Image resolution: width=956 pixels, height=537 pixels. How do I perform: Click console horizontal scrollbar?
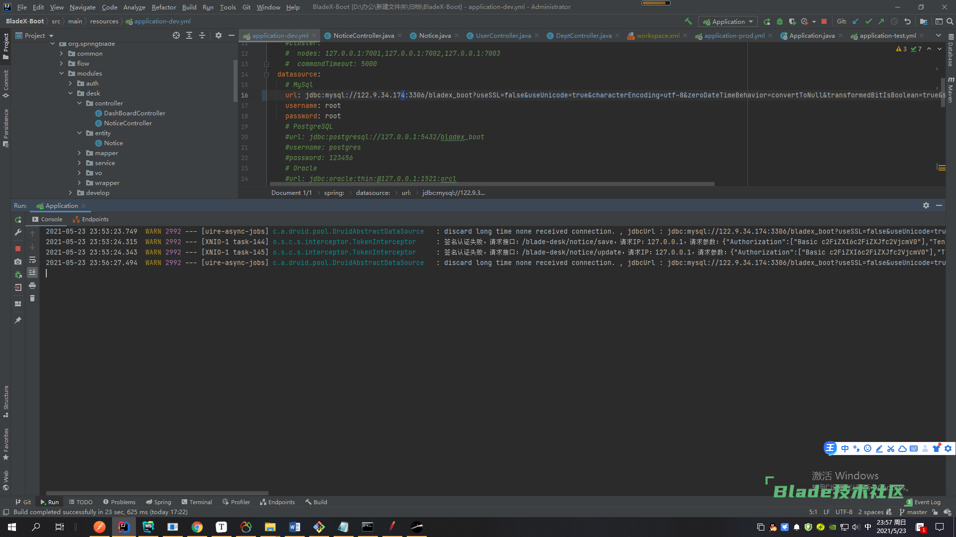point(157,493)
